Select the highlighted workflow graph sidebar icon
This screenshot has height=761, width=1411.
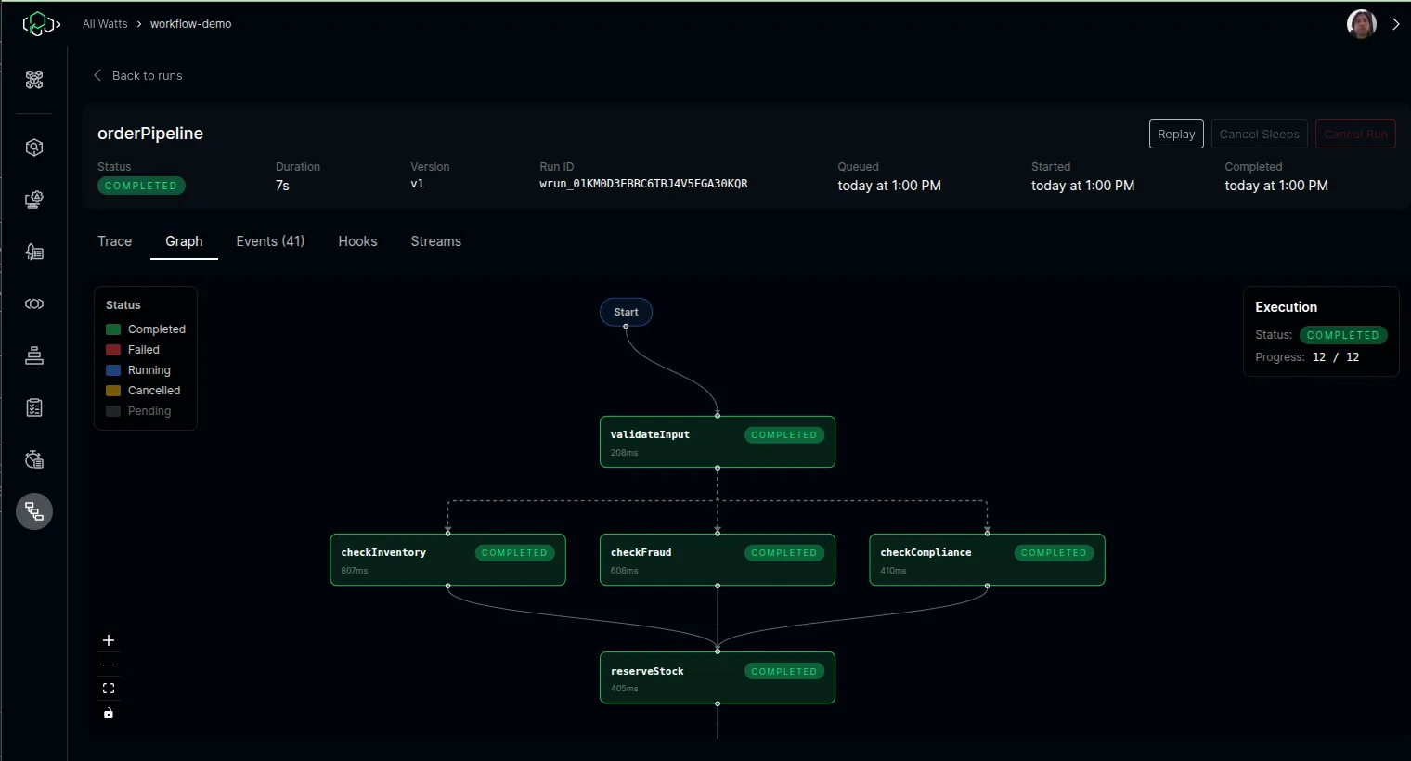click(x=33, y=511)
